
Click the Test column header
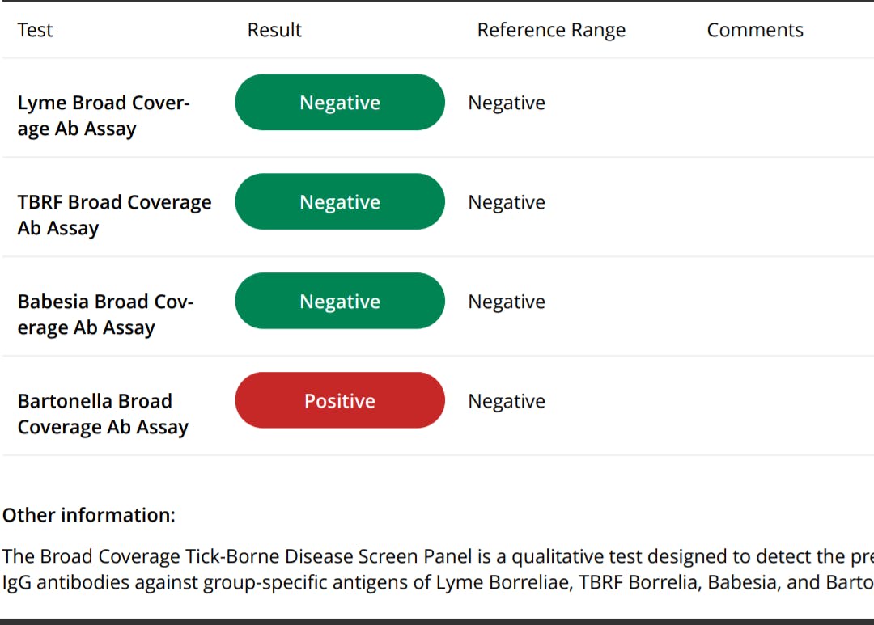pos(35,31)
